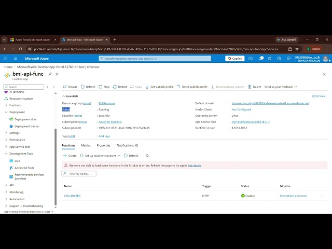The height and width of the screenshot is (249, 332).
Task: Expand the Monitoring sidebar group
Action: coord(14,192)
